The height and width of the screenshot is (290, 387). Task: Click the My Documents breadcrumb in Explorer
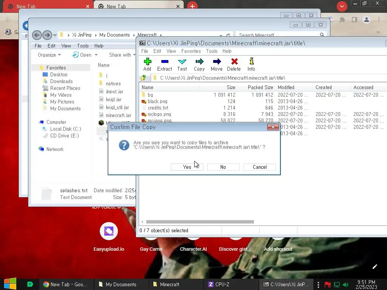click(x=115, y=35)
